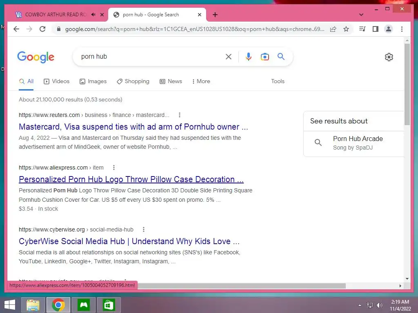Click the reuters.com breadcrumb URL
The height and width of the screenshot is (313, 418).
point(94,115)
